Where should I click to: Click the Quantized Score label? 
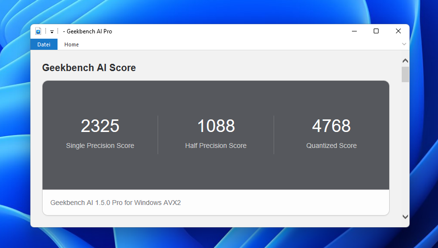(331, 146)
